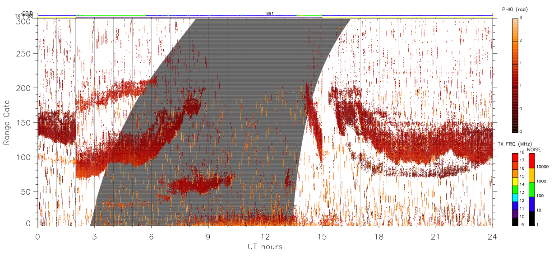Image resolution: width=554 pixels, height=256 pixels.
Task: Click the orange TX FRQ swatch between 15 and 16
Action: point(515,173)
